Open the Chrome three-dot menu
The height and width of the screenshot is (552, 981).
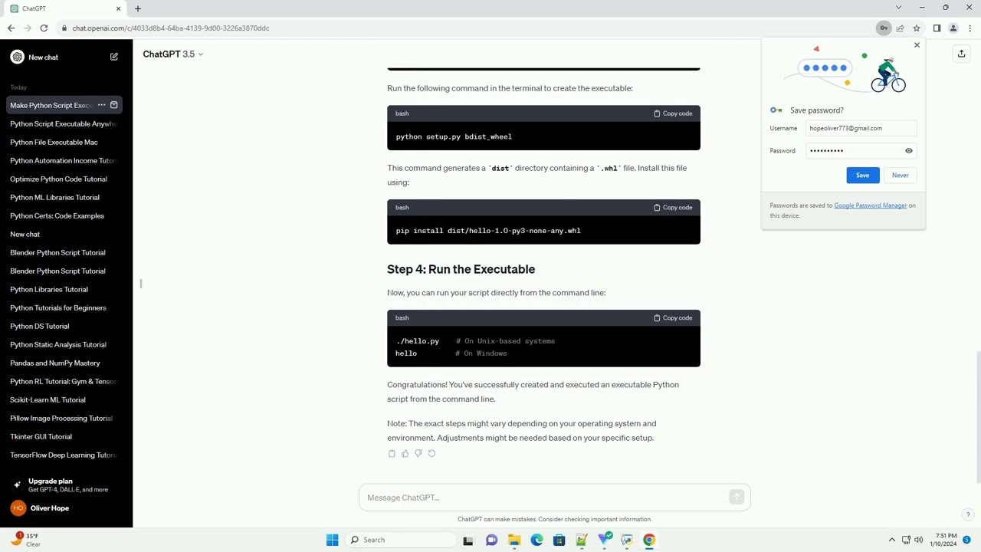point(970,28)
